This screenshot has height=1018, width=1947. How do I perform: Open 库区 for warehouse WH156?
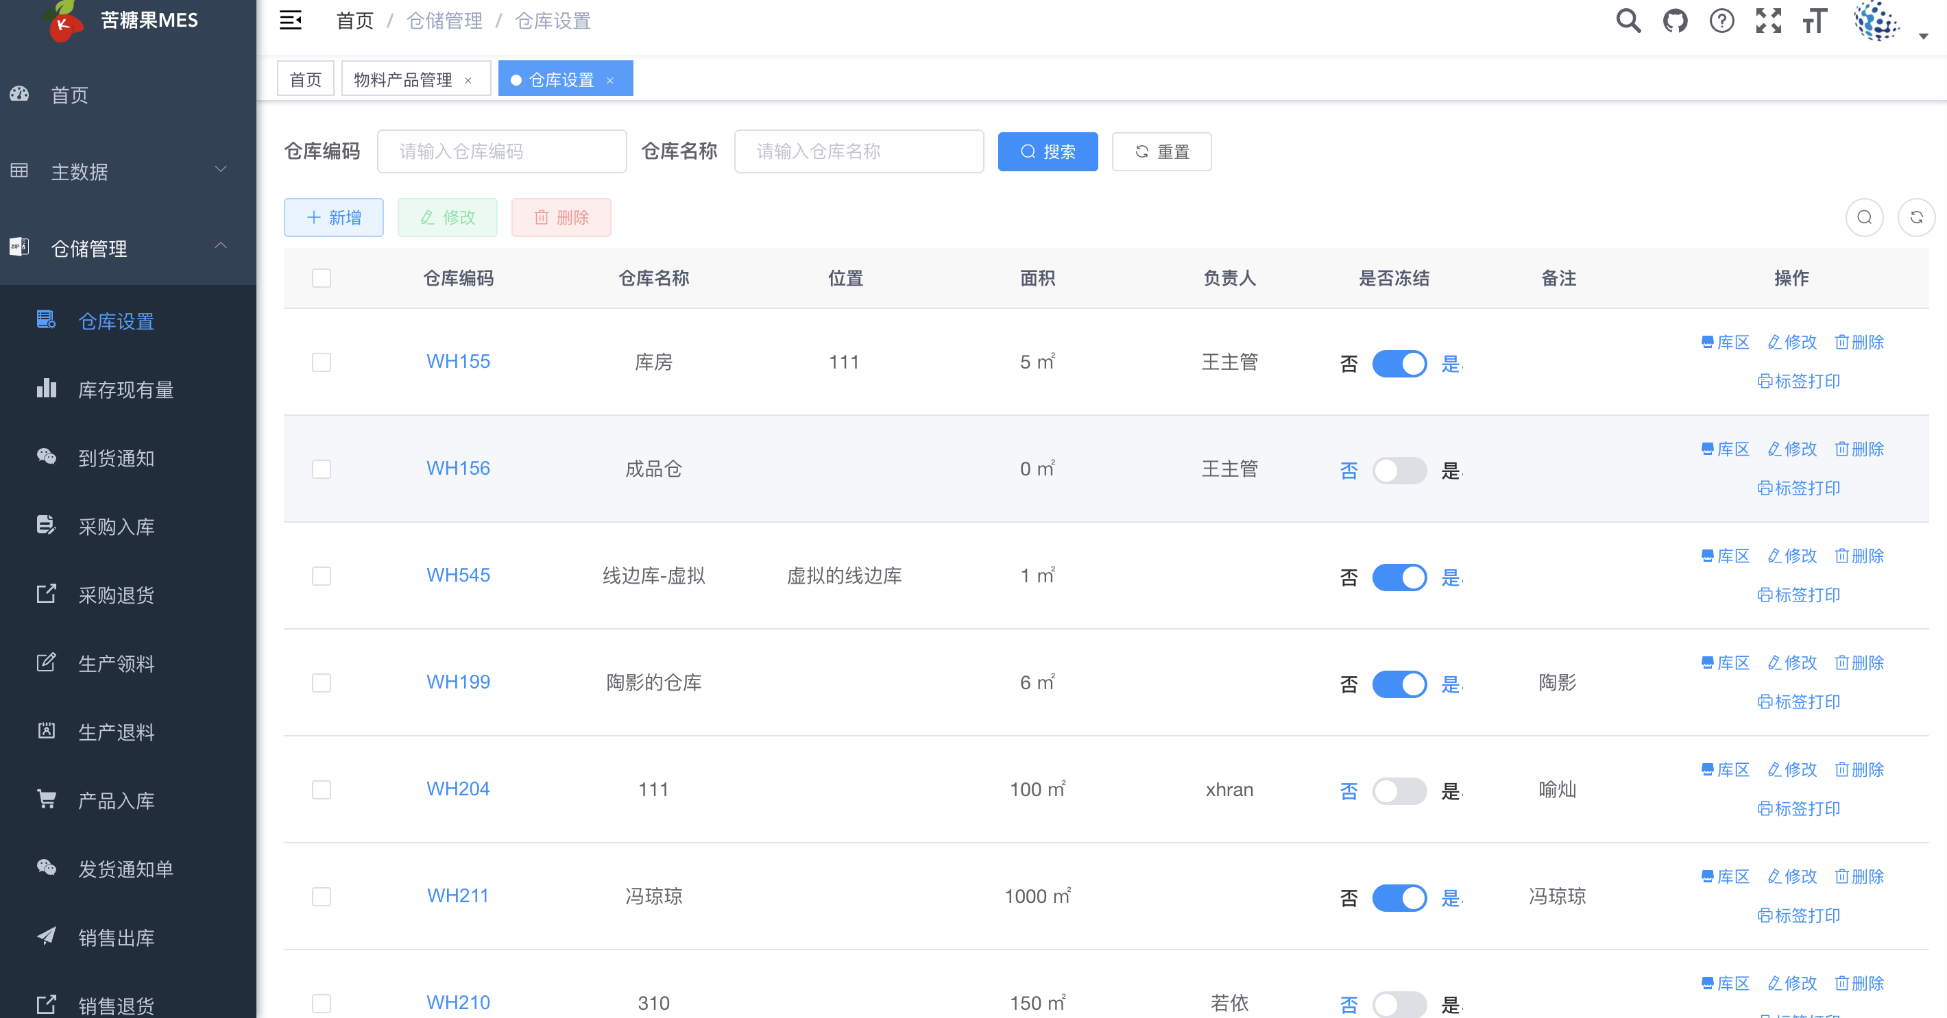coord(1725,449)
